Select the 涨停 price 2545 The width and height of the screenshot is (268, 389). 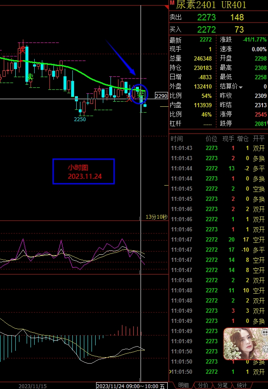(x=261, y=114)
